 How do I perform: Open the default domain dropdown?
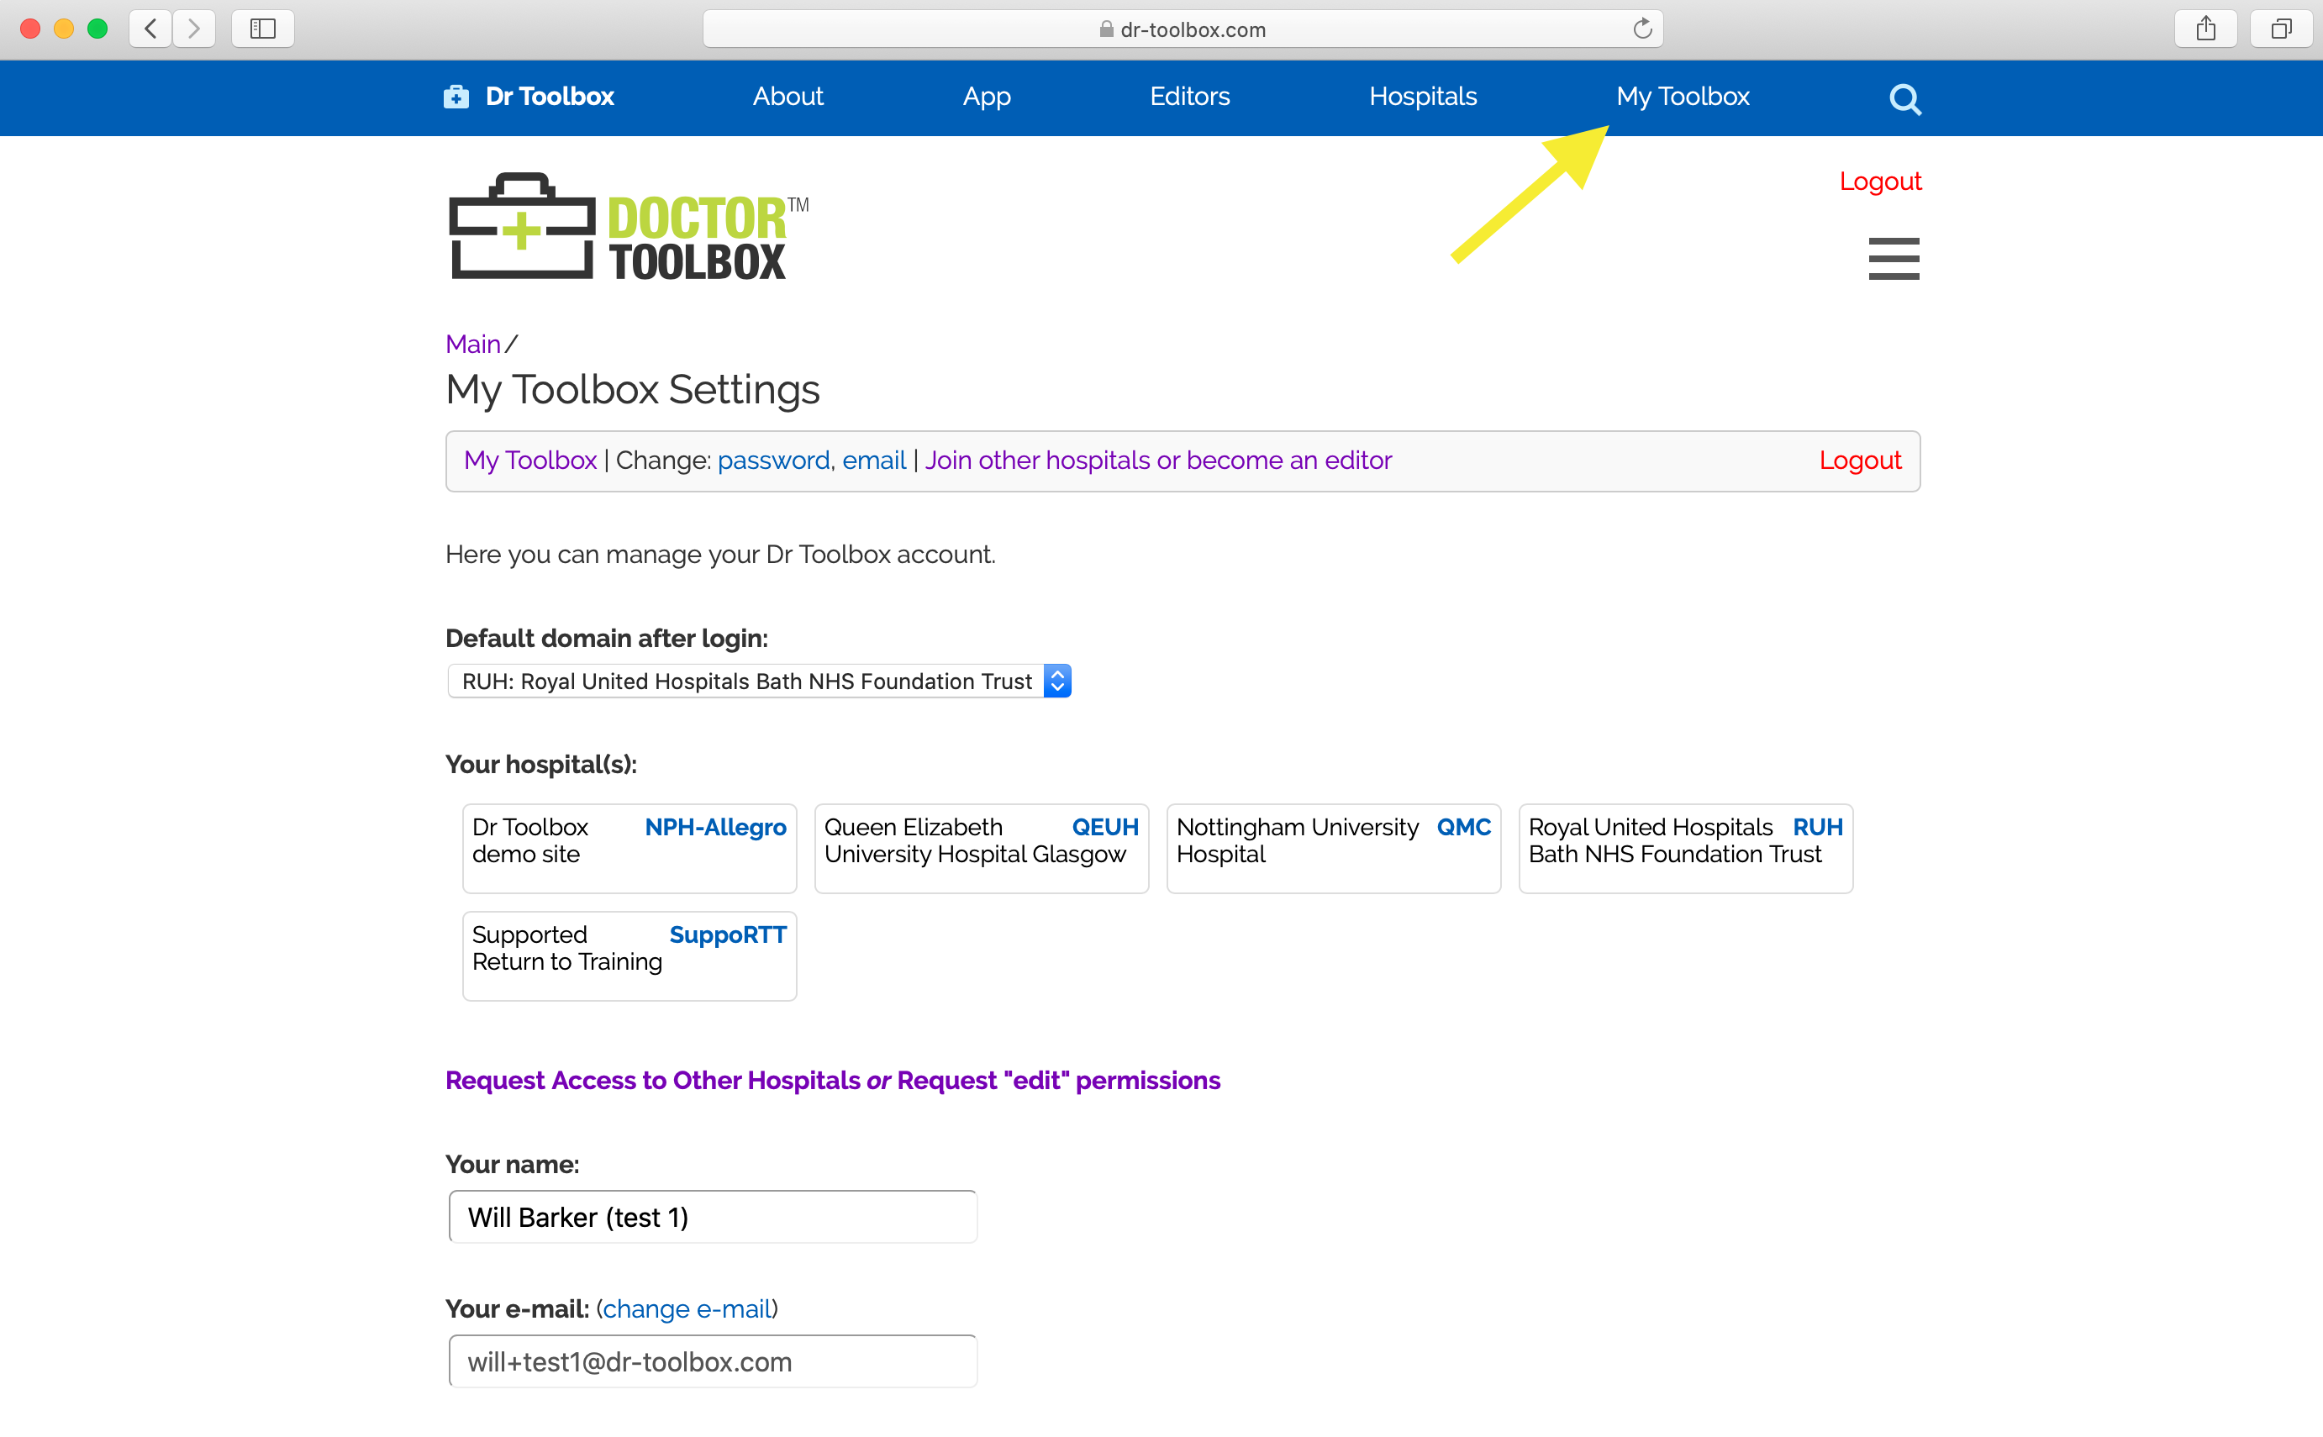click(758, 682)
